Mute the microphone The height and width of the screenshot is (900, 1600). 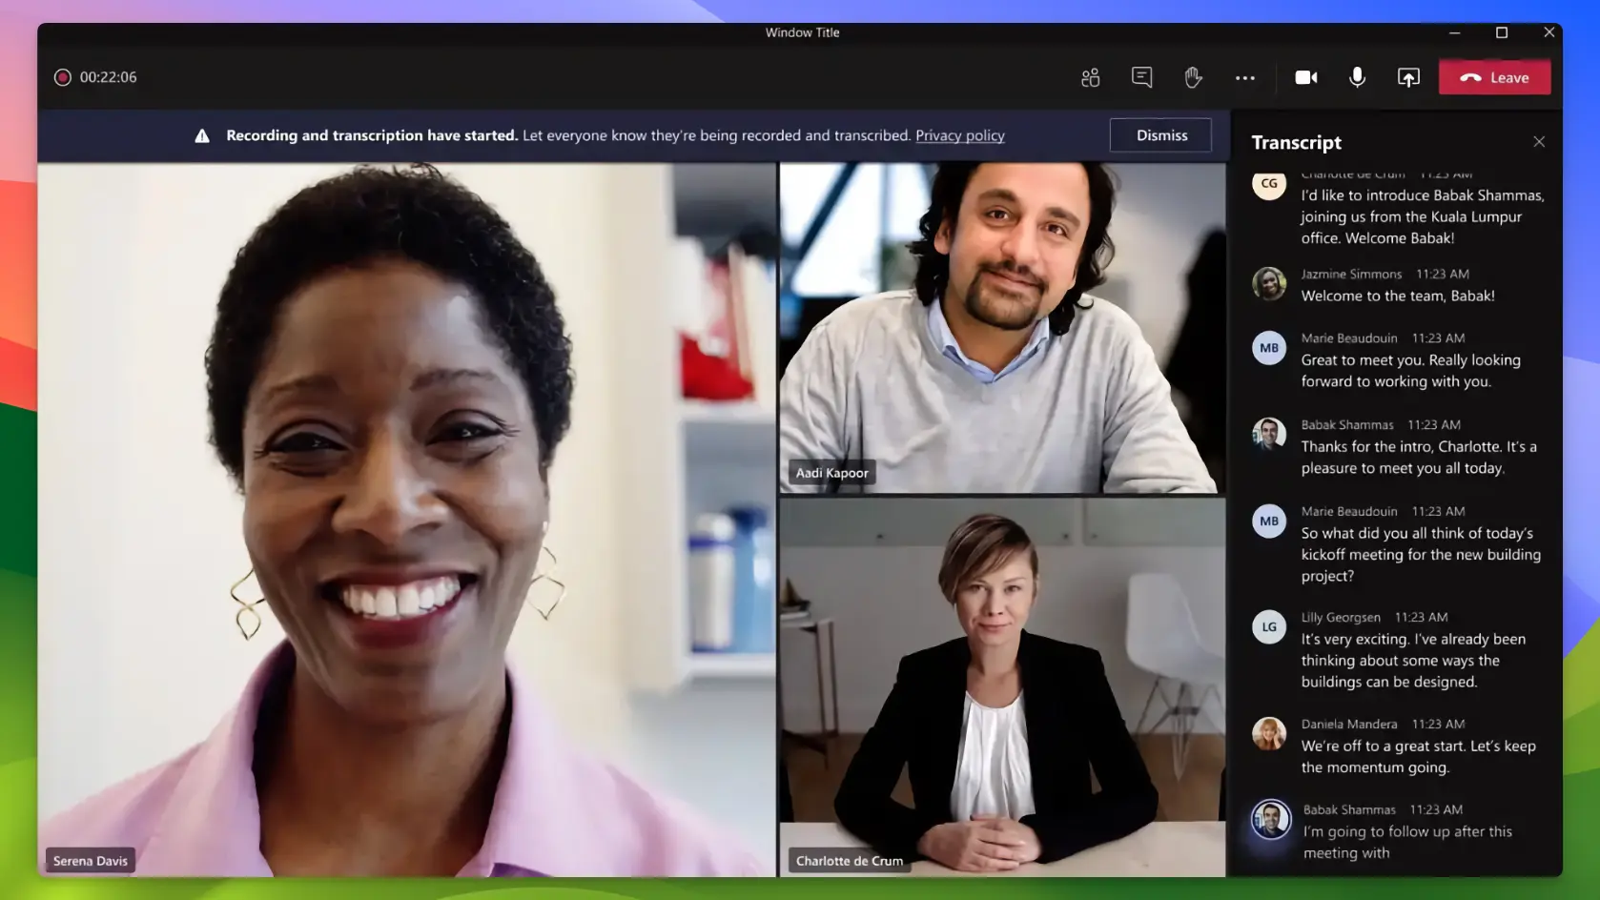point(1357,77)
